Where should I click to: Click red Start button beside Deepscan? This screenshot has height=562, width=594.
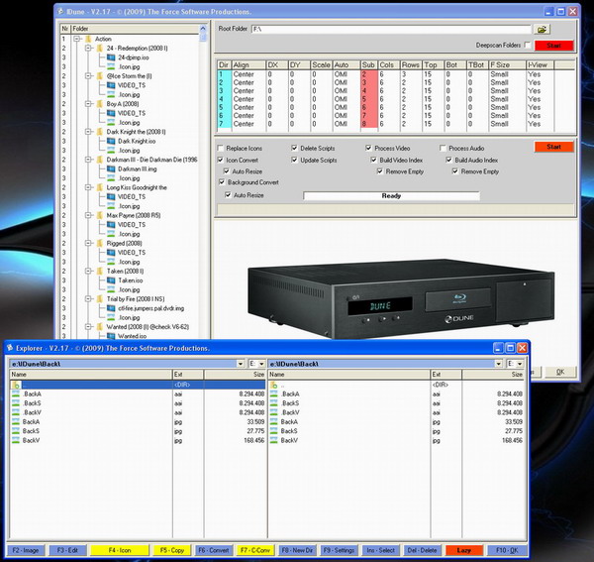(553, 46)
